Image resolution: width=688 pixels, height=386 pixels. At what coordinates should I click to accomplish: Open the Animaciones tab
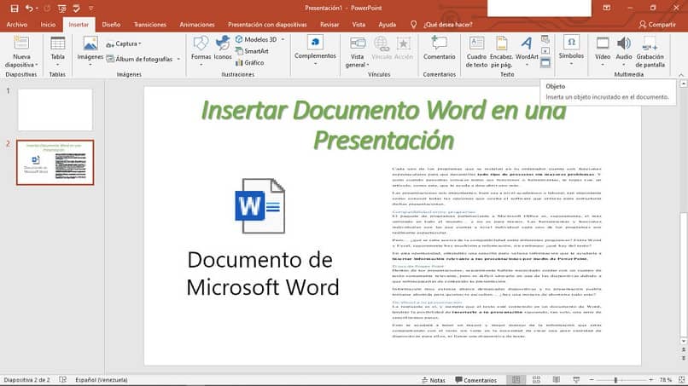[197, 25]
